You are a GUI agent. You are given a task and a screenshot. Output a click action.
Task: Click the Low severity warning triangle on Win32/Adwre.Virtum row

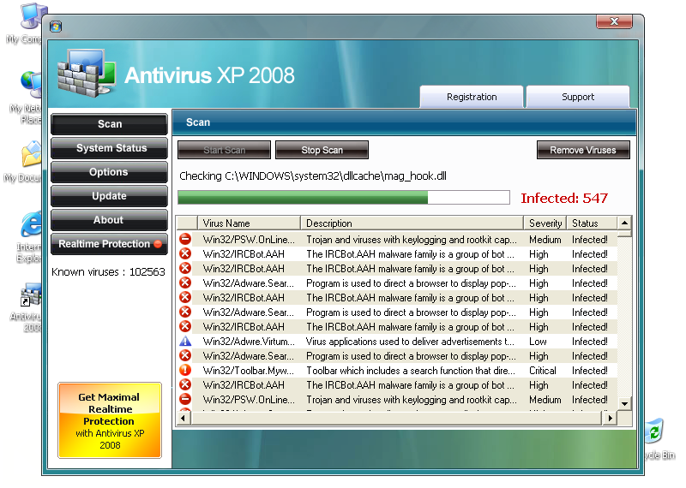point(185,342)
